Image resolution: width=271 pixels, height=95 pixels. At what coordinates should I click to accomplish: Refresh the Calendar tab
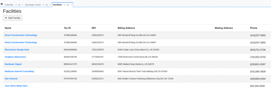tap(16, 5)
